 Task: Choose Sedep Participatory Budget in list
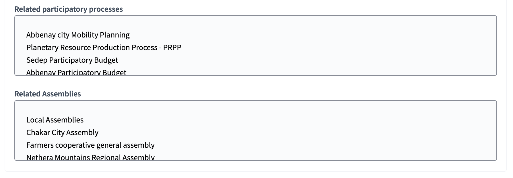tap(72, 60)
